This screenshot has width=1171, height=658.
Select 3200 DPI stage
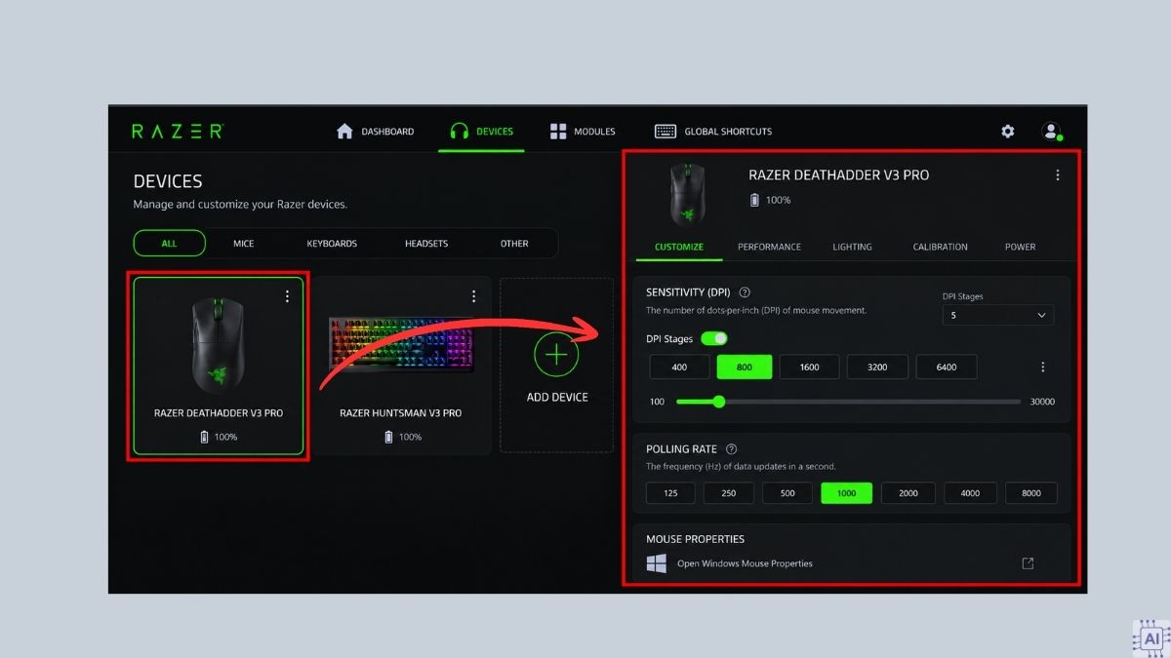(x=877, y=368)
